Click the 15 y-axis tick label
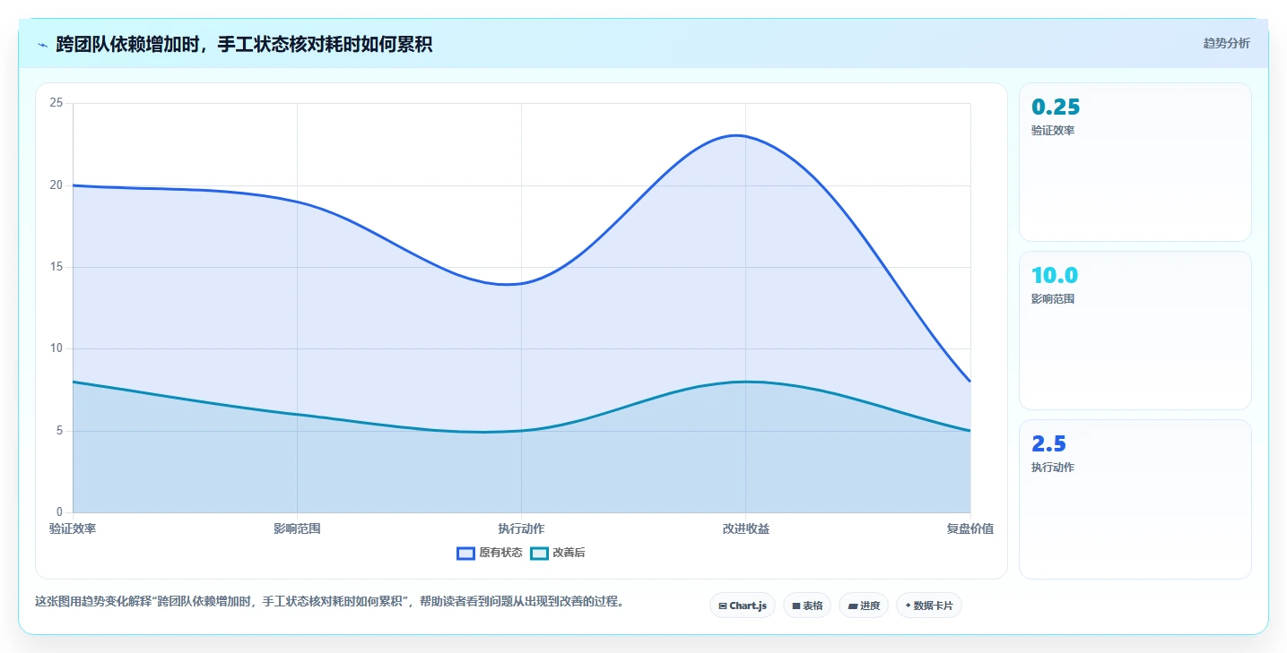 point(57,267)
